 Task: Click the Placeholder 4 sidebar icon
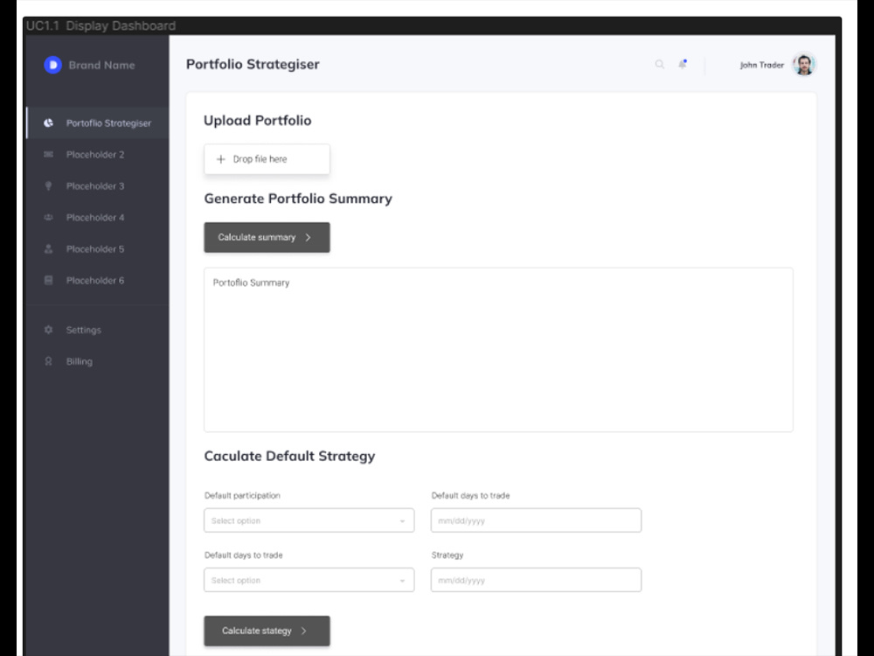48,217
